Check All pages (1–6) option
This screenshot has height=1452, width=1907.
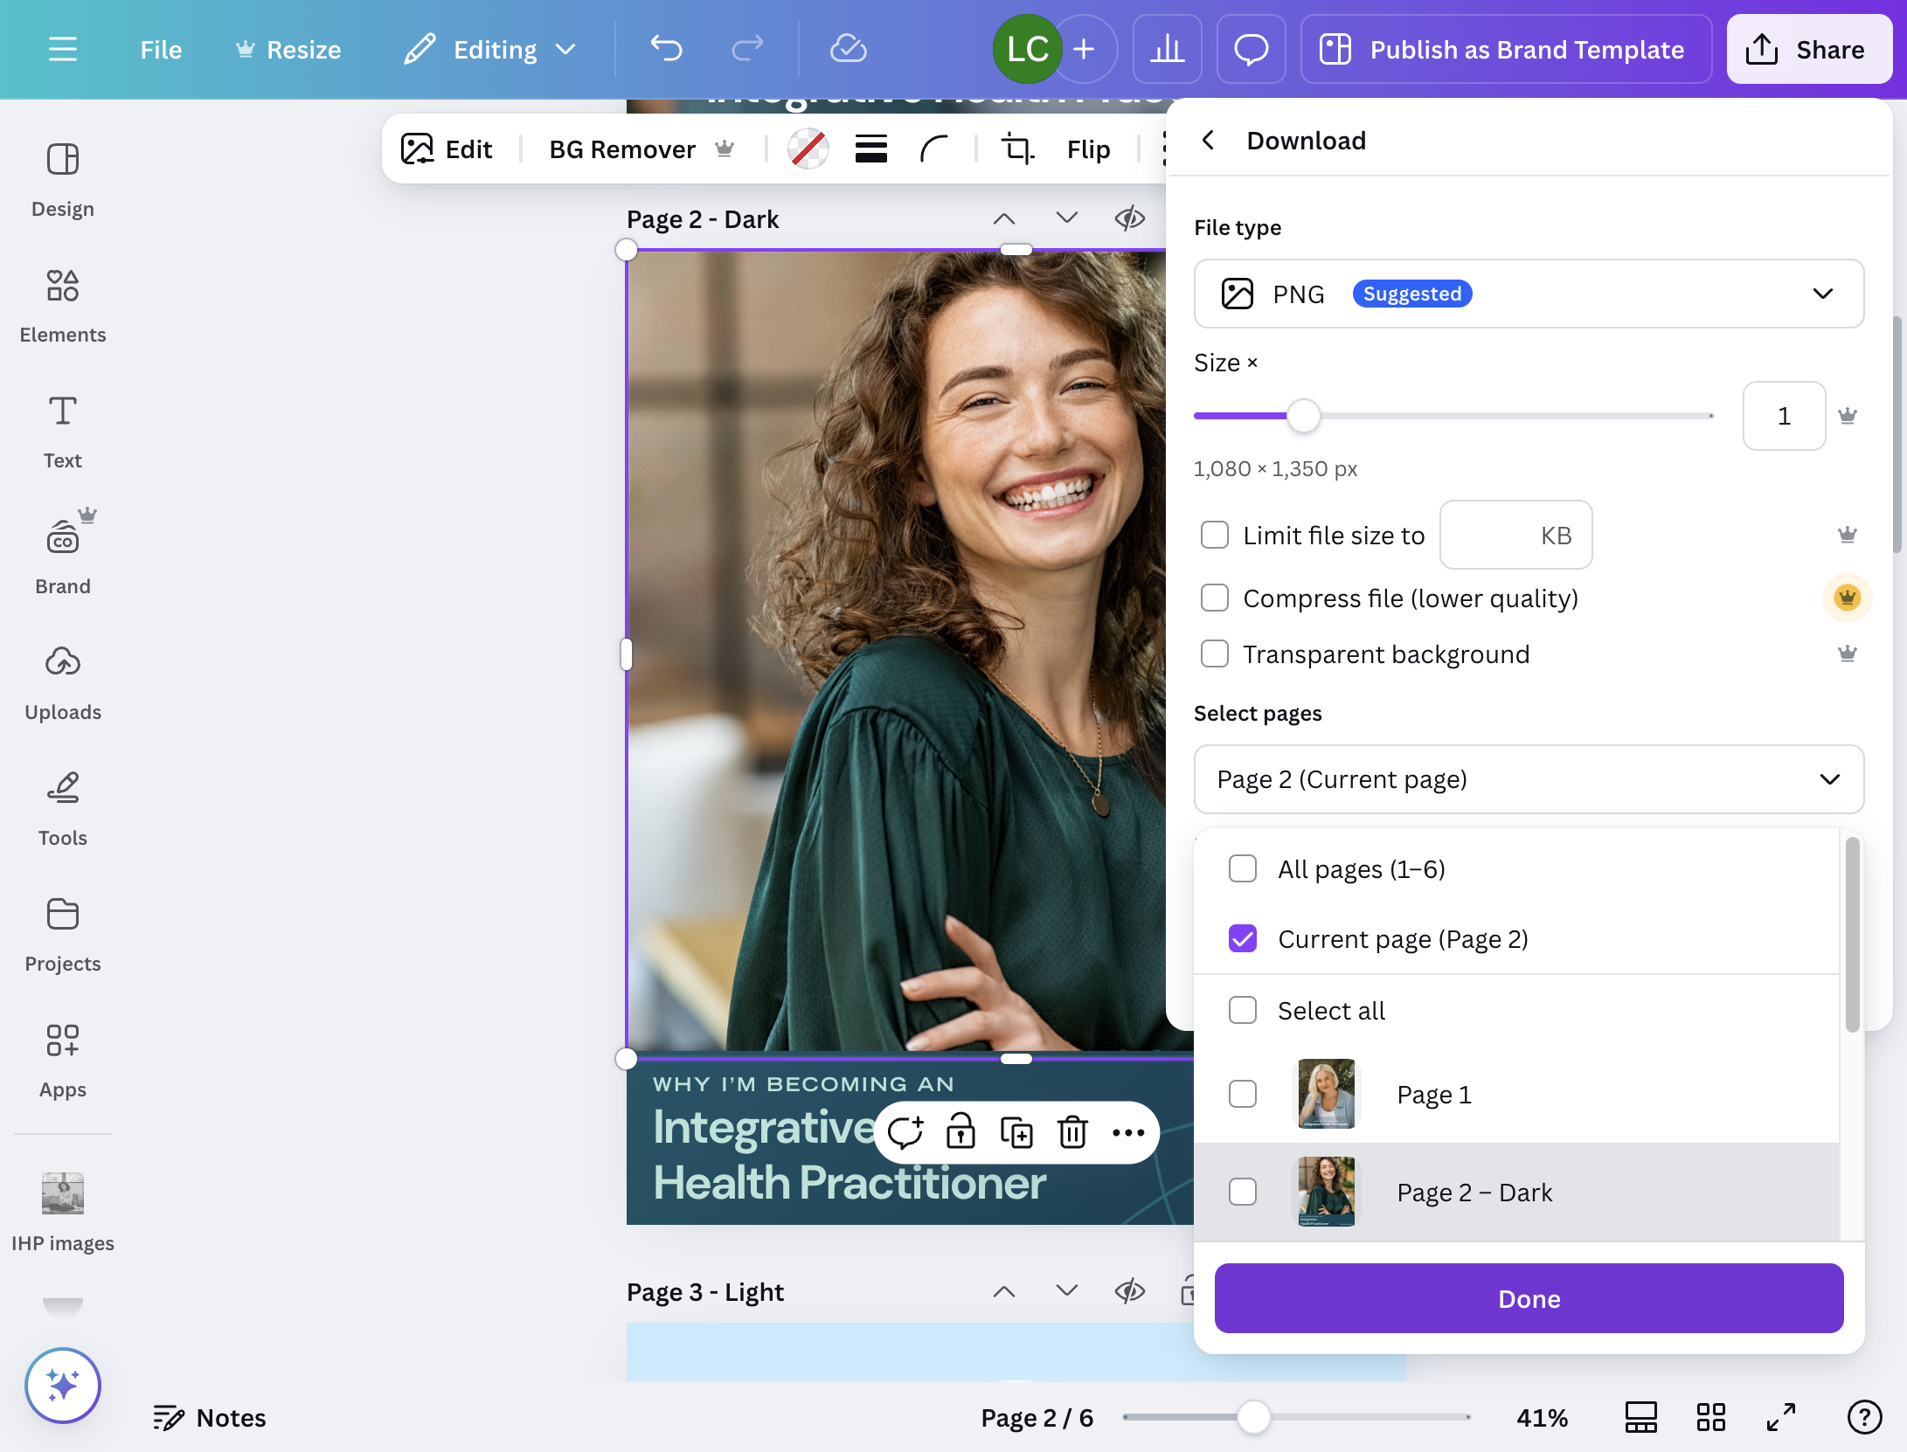[x=1243, y=868]
